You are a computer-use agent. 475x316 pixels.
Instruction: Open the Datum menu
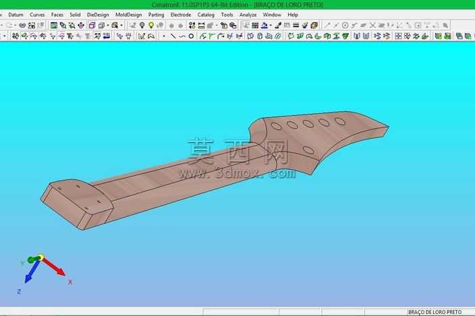click(x=16, y=15)
